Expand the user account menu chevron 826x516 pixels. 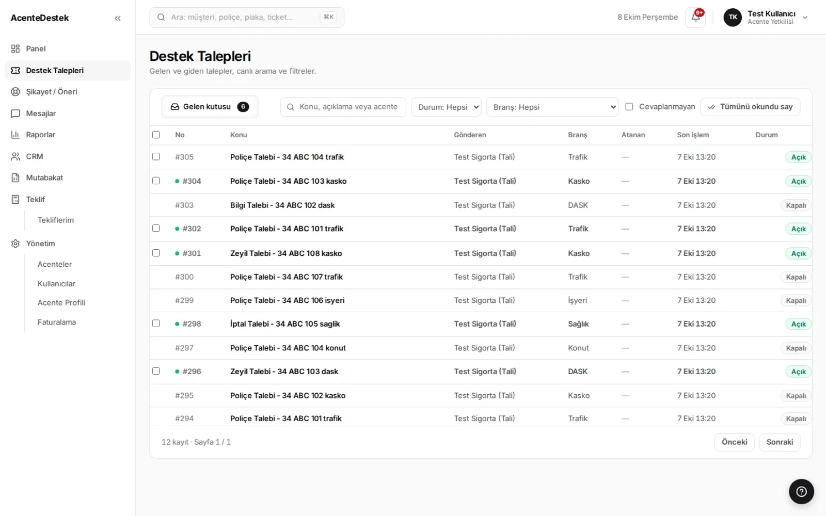pos(805,18)
